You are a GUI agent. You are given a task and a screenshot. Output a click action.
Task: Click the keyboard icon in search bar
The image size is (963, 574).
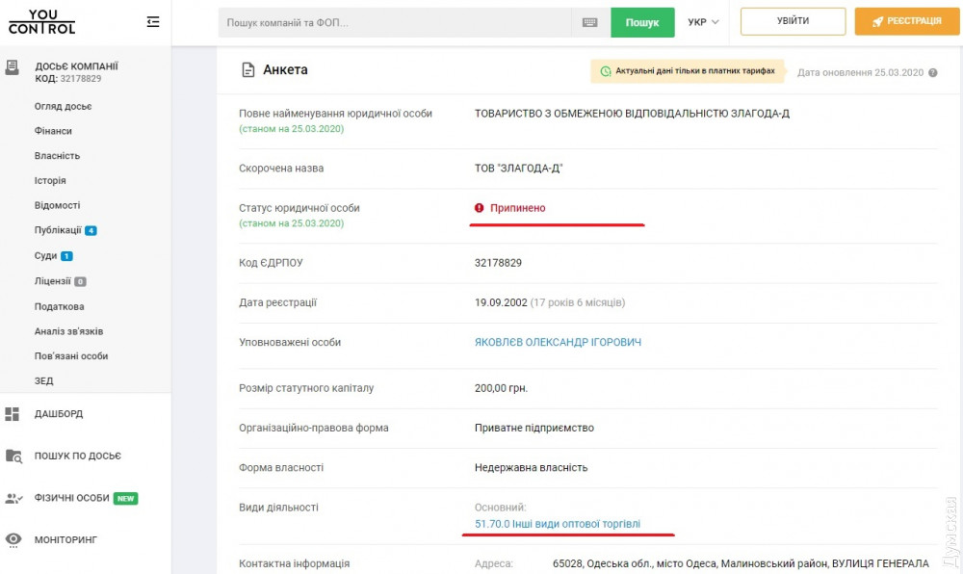[x=590, y=22]
